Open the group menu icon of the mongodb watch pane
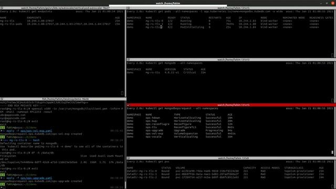This screenshot has height=189, width=336. pos(128,59)
